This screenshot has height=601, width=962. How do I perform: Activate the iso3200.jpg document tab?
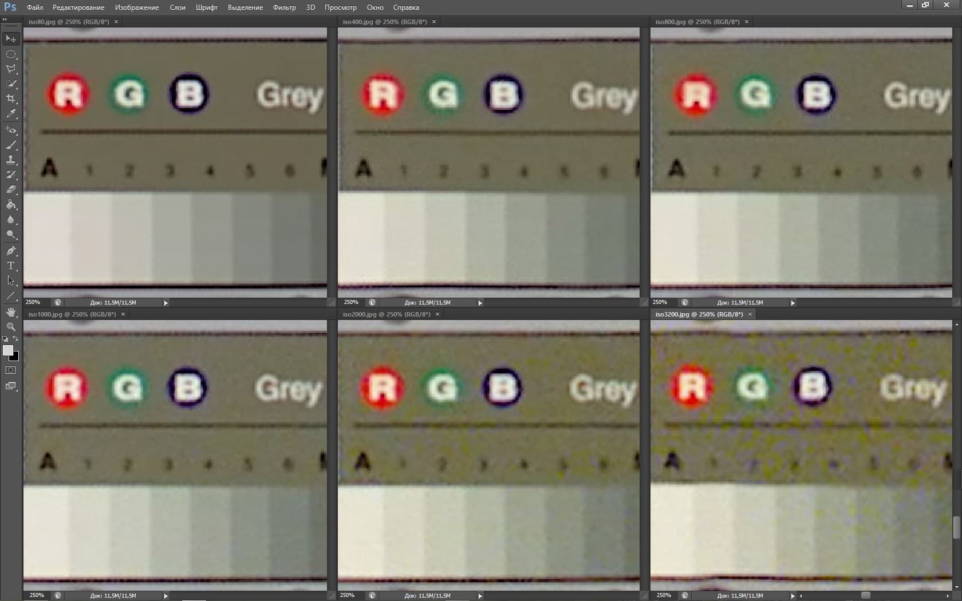pyautogui.click(x=699, y=314)
